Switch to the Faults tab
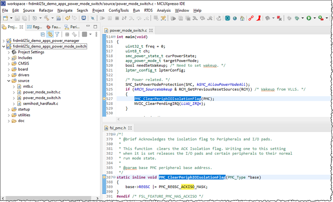333x202 pixels. click(54, 27)
